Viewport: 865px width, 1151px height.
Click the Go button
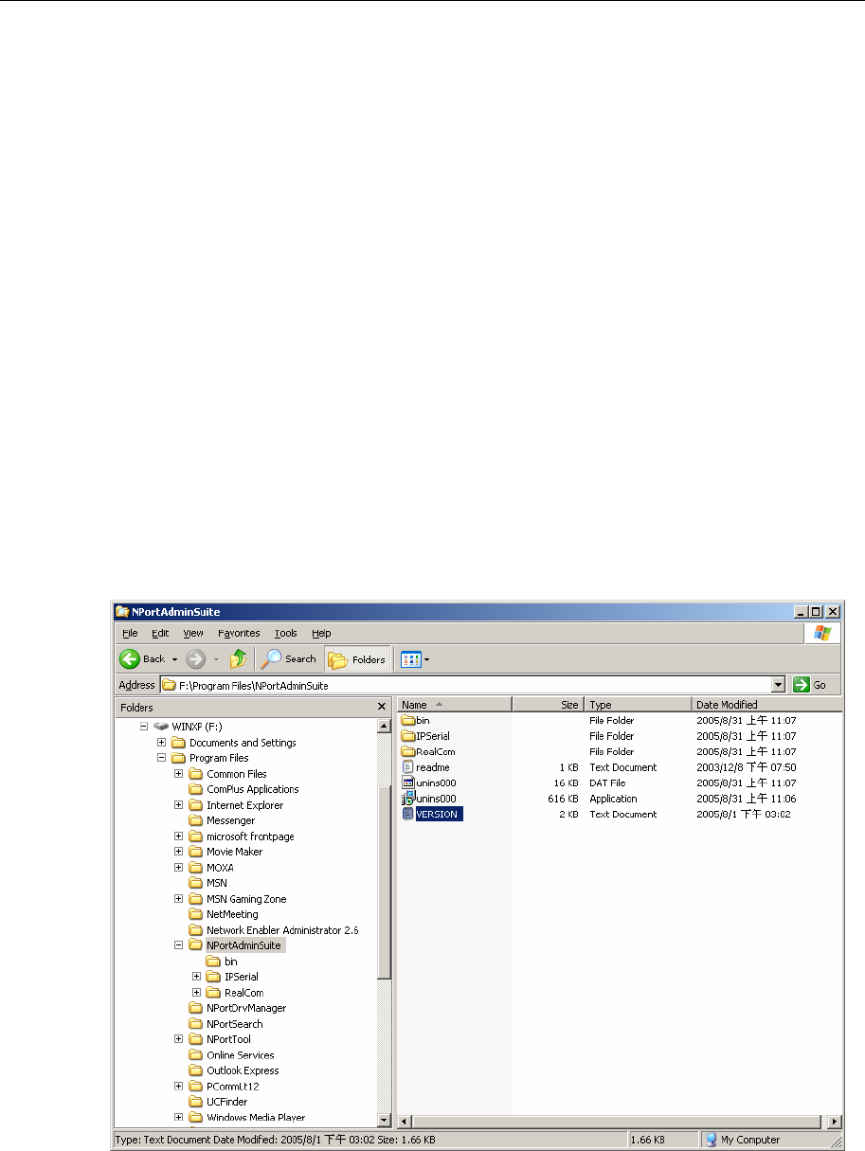[811, 685]
